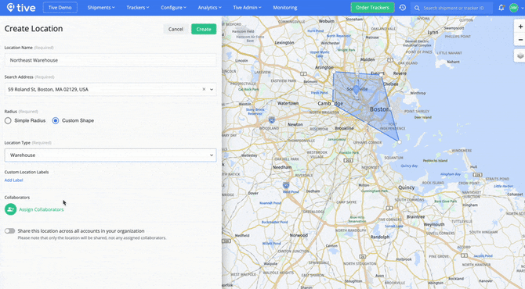The height and width of the screenshot is (289, 525).
Task: Expand the Location Type dropdown
Action: point(110,155)
